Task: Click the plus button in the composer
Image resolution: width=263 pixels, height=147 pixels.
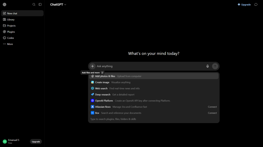Action: (92, 66)
